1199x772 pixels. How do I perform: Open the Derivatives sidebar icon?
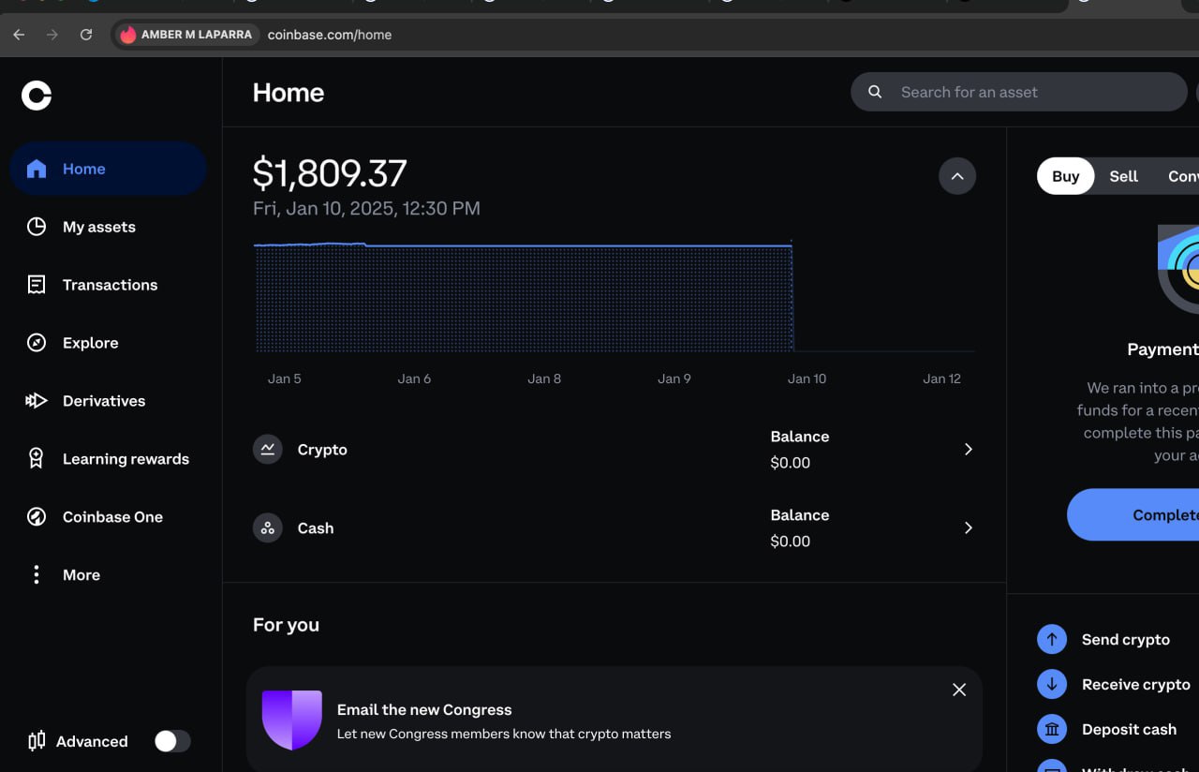37,401
